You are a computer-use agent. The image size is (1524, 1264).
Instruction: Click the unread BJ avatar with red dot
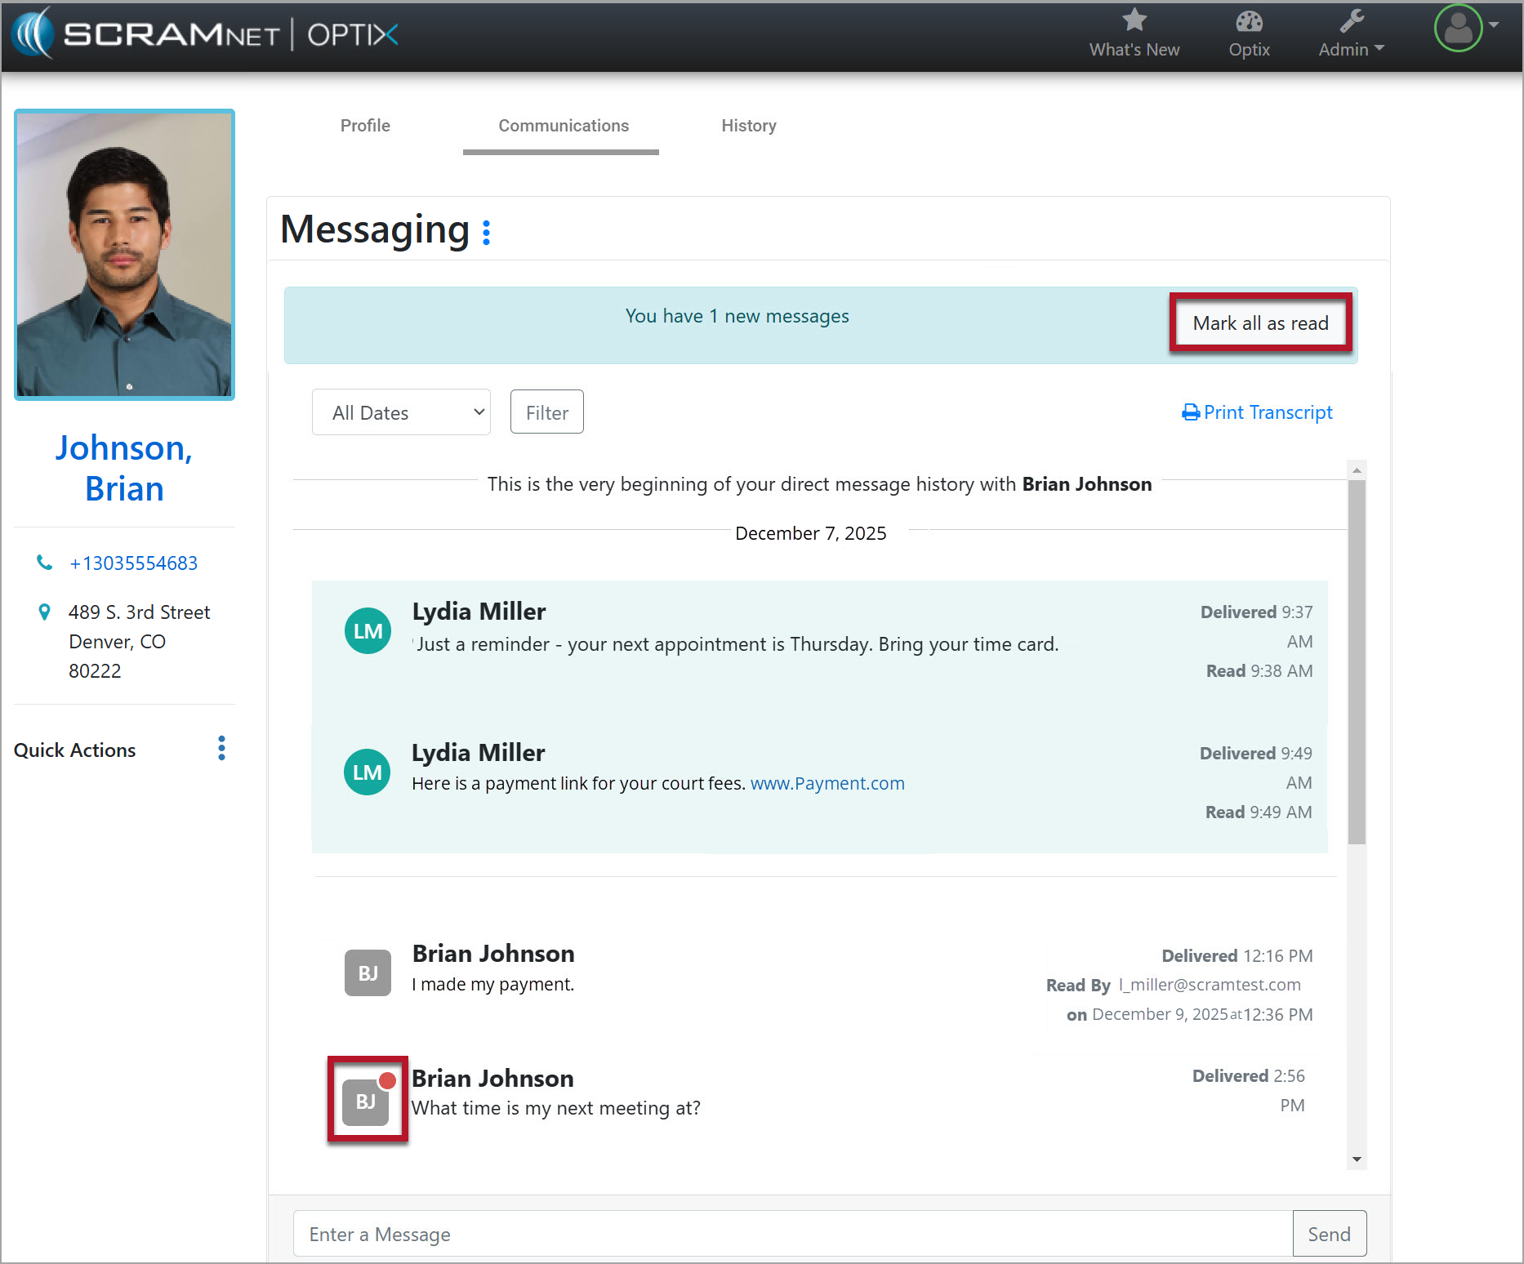(367, 1100)
